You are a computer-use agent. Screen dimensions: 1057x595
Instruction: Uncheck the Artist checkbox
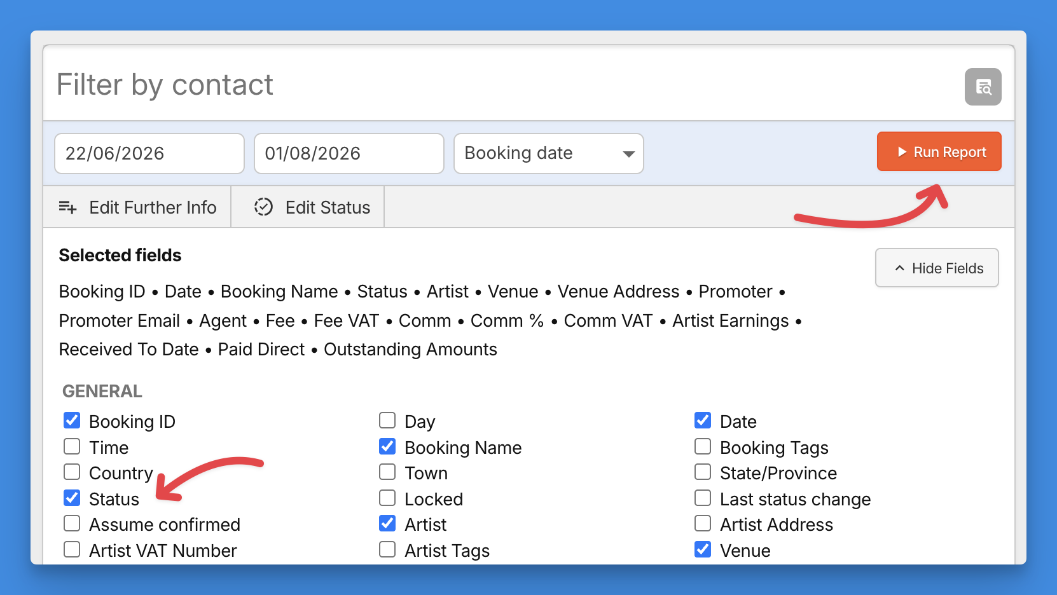(387, 523)
